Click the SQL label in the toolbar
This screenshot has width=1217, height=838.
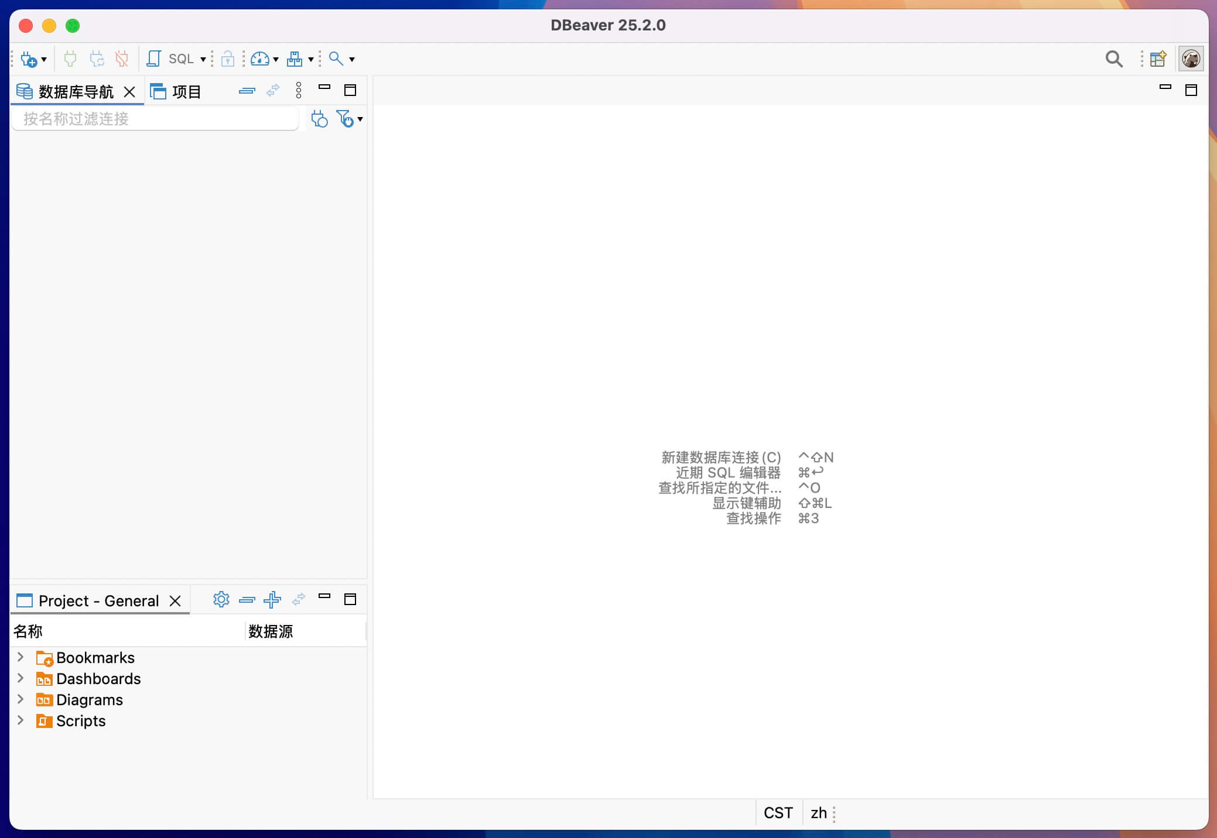(x=181, y=59)
